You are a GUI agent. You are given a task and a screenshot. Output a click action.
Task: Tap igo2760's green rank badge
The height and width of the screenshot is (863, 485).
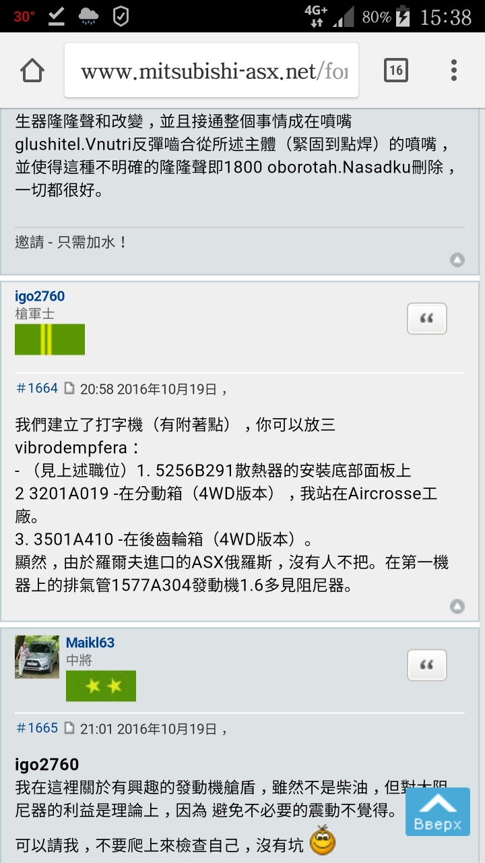[50, 339]
